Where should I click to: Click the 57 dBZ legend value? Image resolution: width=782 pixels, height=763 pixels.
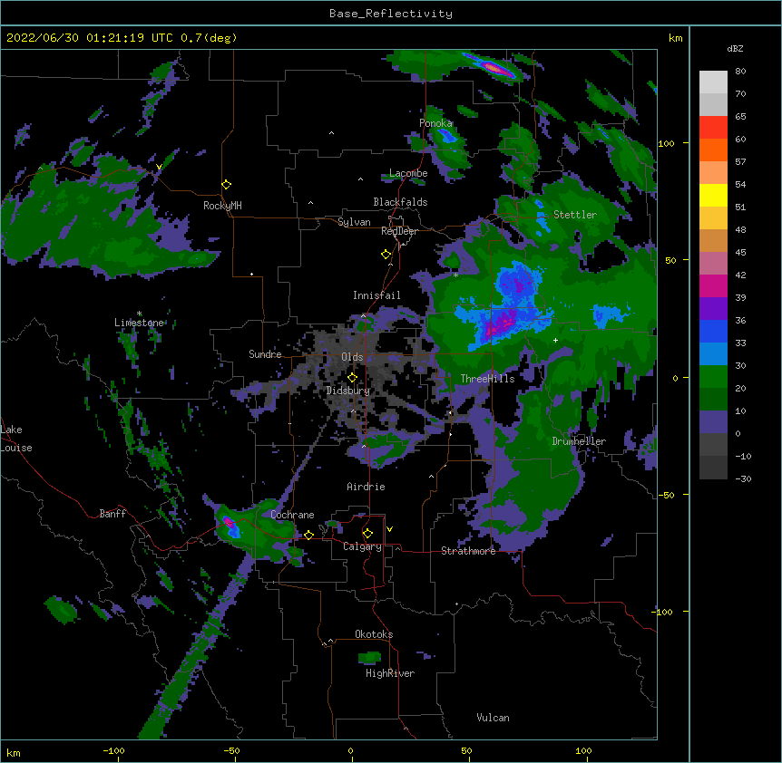[740, 162]
